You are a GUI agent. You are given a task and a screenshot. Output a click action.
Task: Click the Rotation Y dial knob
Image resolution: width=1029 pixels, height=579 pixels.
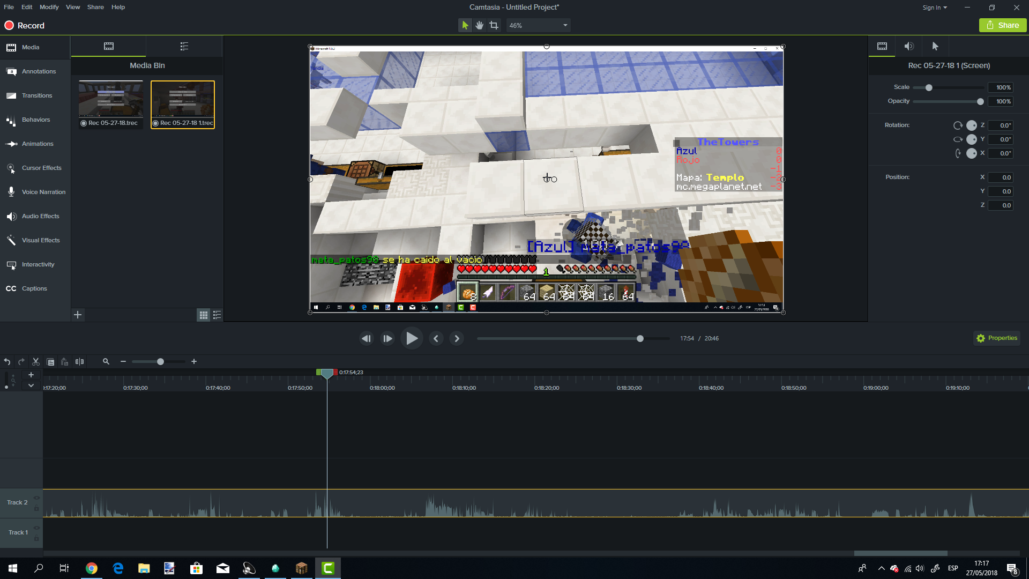point(972,139)
